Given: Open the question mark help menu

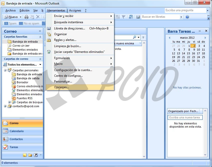Looking at the screenshot, I should 86,10.
